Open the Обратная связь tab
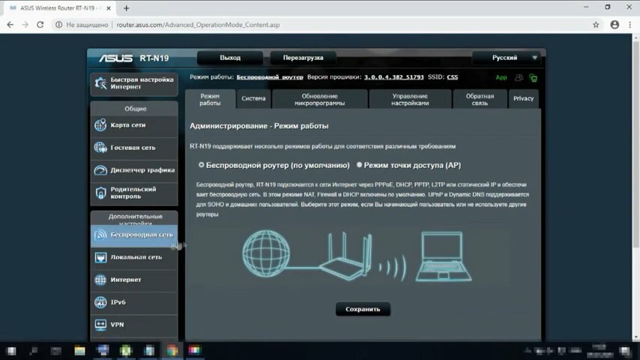 pos(480,99)
